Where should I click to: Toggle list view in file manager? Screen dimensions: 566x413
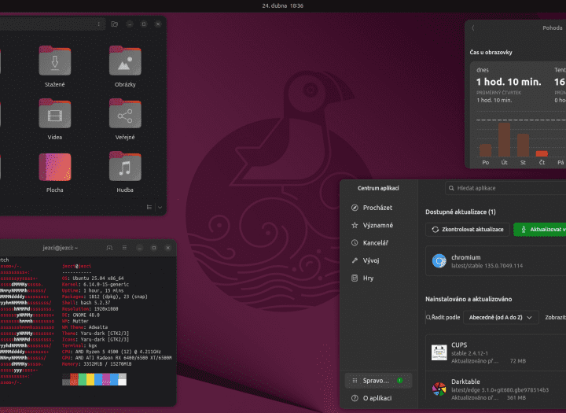pos(149,207)
